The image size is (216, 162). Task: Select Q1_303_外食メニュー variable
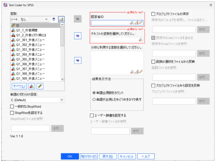pyautogui.click(x=36, y=50)
